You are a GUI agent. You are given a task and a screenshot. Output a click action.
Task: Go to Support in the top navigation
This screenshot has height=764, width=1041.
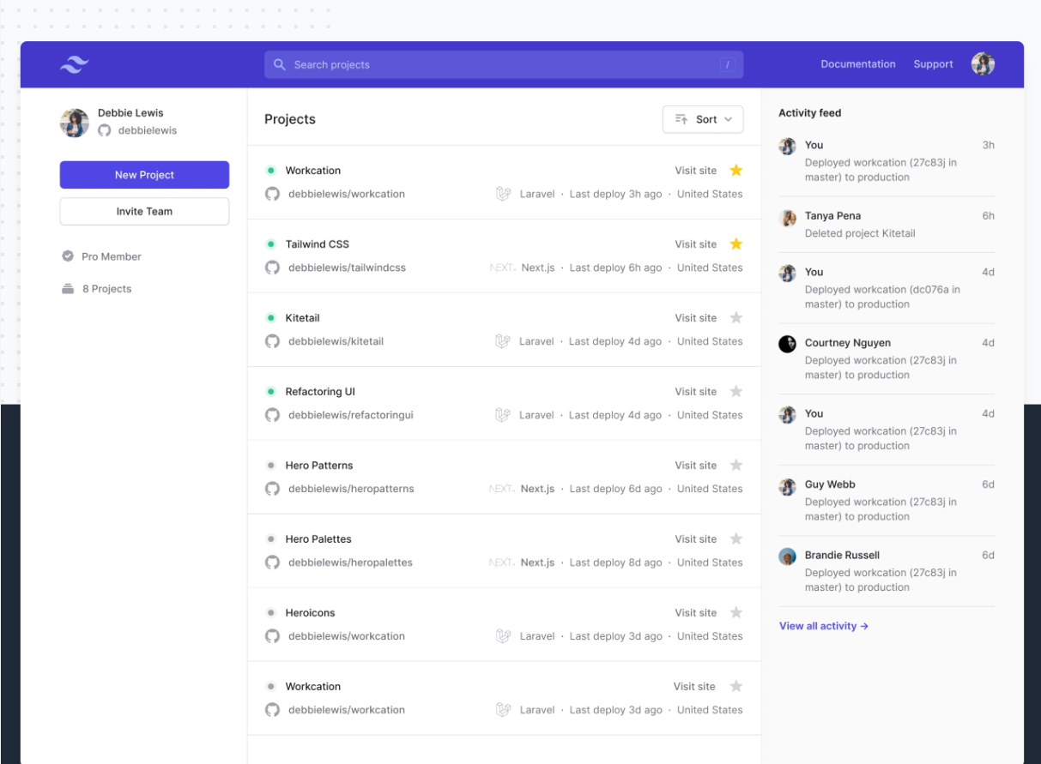933,64
